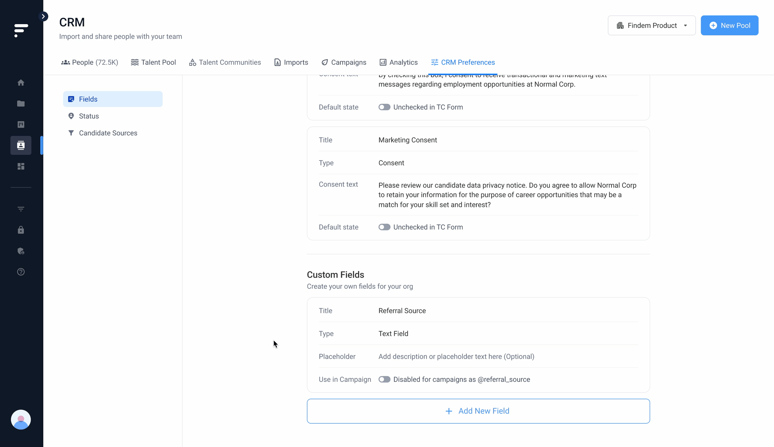Click the Fields form icon

71,99
